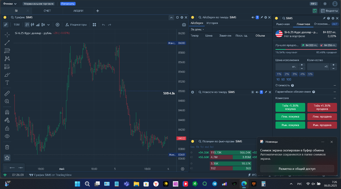Open the favorites star toolbar
The width and height of the screenshot is (341, 189).
pos(7,158)
